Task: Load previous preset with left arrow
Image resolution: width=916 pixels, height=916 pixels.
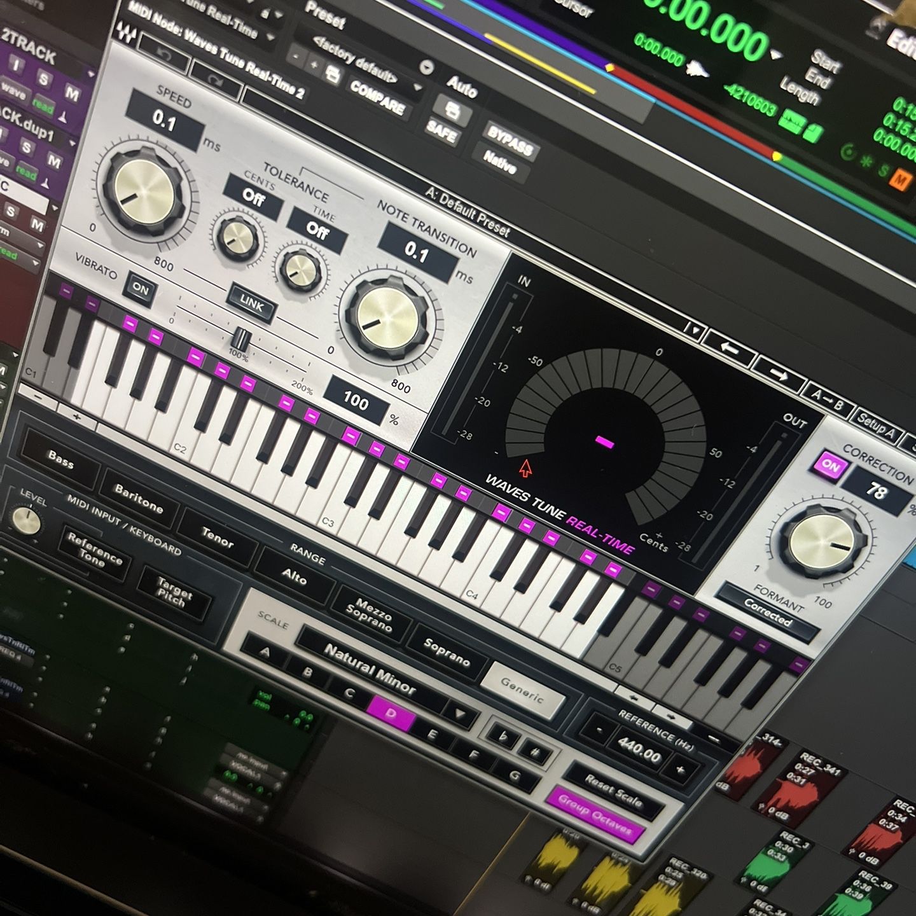Action: tap(729, 348)
